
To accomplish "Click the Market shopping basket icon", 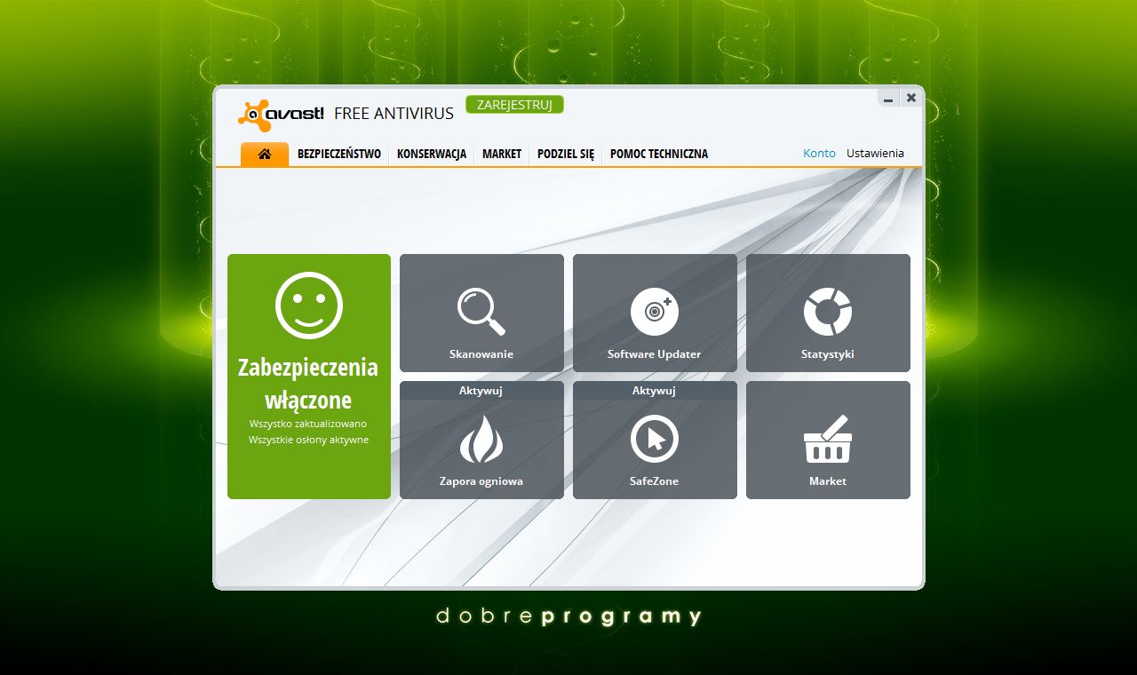I will 828,440.
